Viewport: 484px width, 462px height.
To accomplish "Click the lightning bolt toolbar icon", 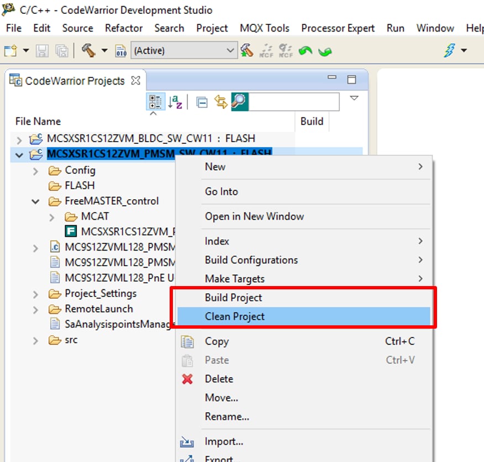I will [450, 50].
